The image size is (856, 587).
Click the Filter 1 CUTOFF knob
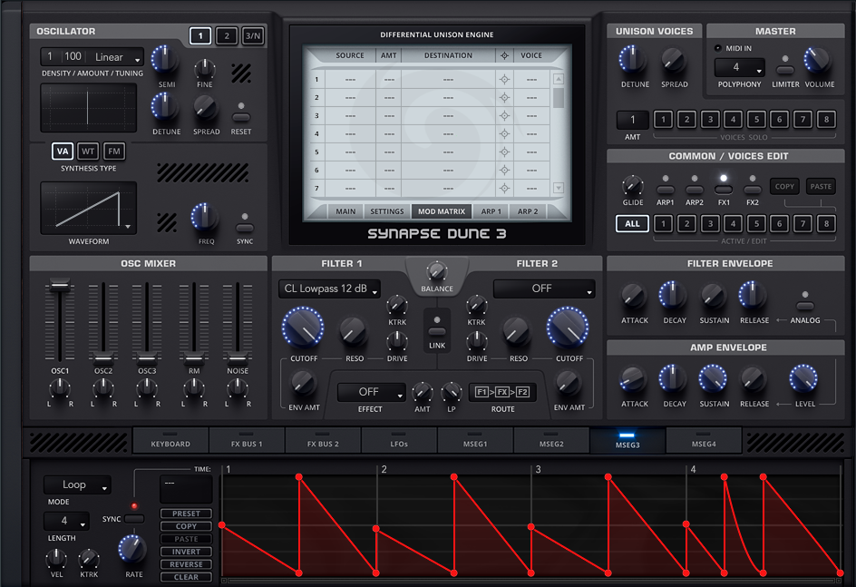[x=303, y=328]
